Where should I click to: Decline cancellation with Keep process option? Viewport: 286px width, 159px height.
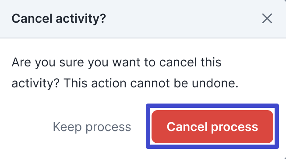coord(92,127)
